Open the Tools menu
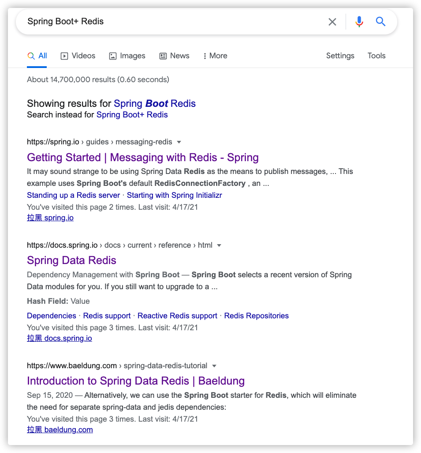The width and height of the screenshot is (421, 453). 376,56
